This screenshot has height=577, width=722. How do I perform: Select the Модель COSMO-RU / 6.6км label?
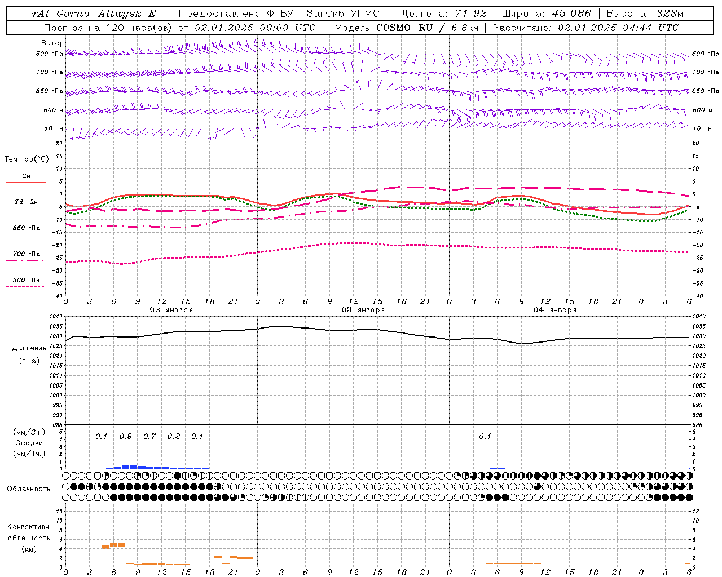click(x=406, y=28)
